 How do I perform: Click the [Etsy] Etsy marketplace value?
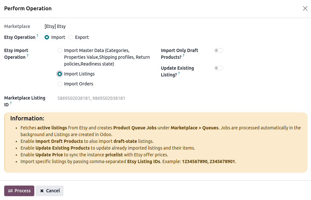[55, 26]
